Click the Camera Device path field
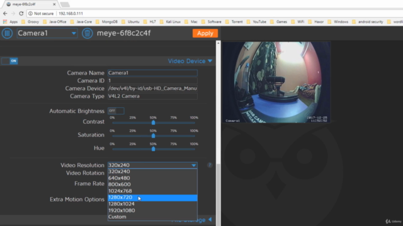403x226 pixels. pyautogui.click(x=152, y=89)
